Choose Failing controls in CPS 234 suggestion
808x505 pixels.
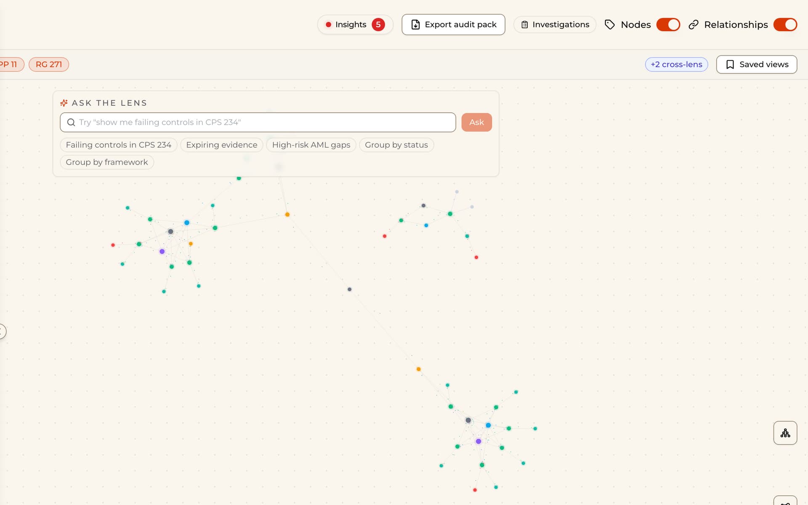(x=118, y=145)
